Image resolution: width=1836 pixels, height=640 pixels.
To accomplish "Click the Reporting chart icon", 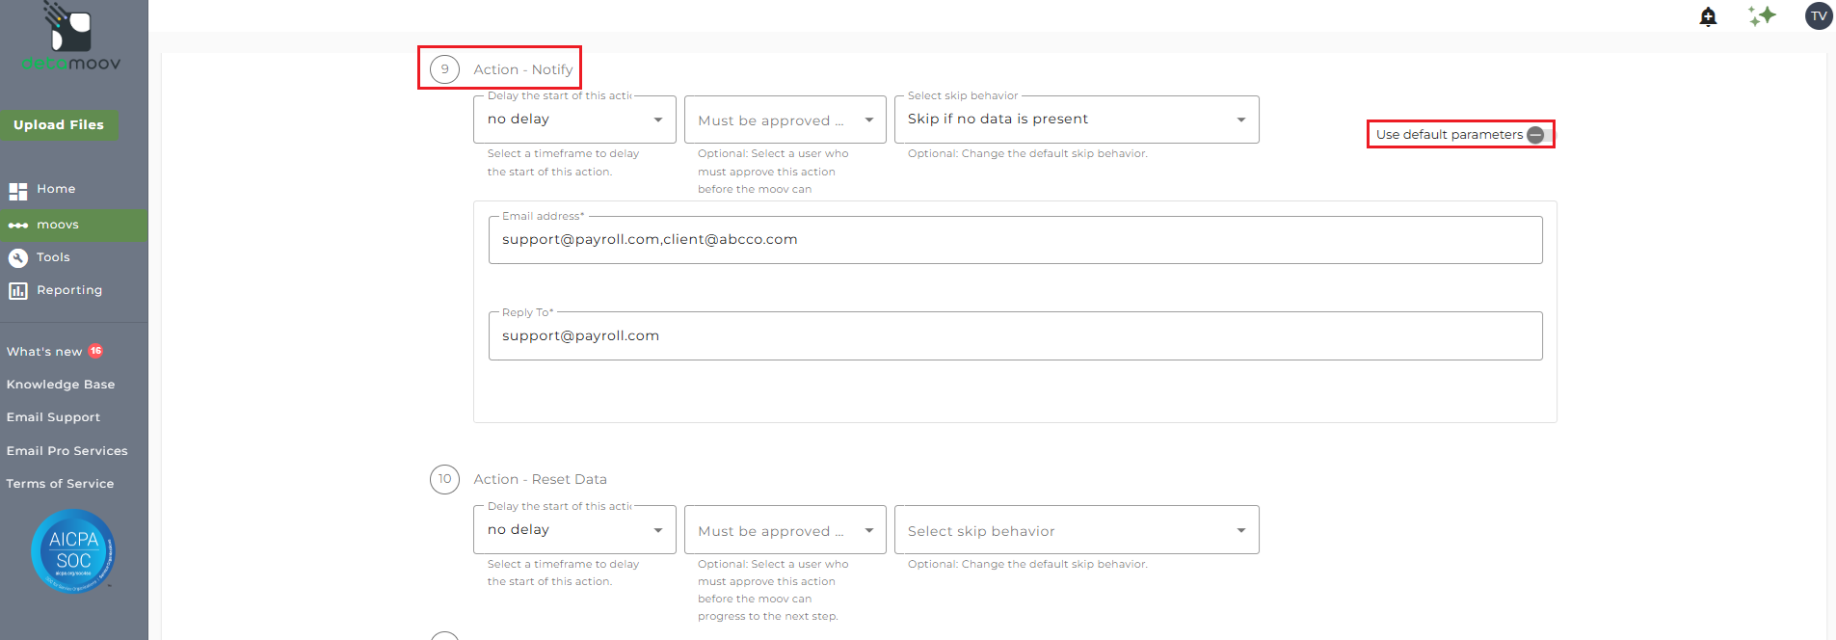I will [x=17, y=291].
